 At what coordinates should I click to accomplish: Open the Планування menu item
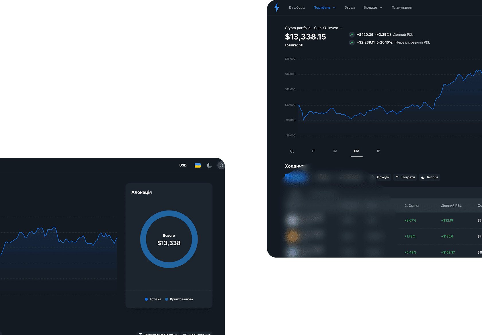pyautogui.click(x=402, y=8)
